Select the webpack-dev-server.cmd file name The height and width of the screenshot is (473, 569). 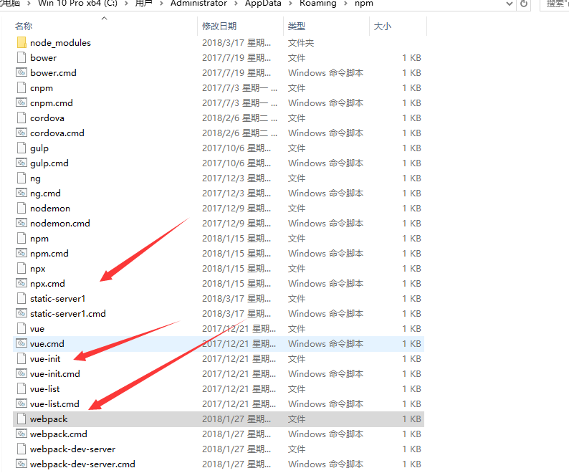coord(82,464)
